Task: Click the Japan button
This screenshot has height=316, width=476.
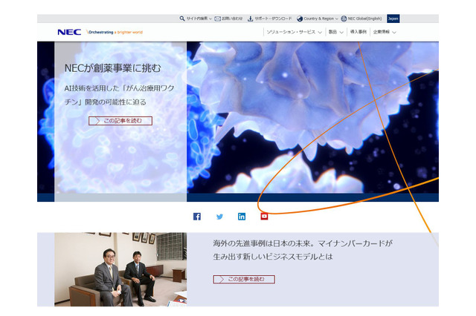Action: click(393, 19)
